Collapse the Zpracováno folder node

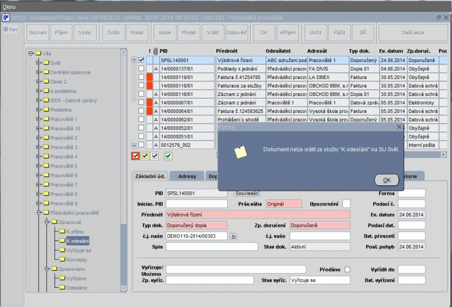(x=47, y=269)
